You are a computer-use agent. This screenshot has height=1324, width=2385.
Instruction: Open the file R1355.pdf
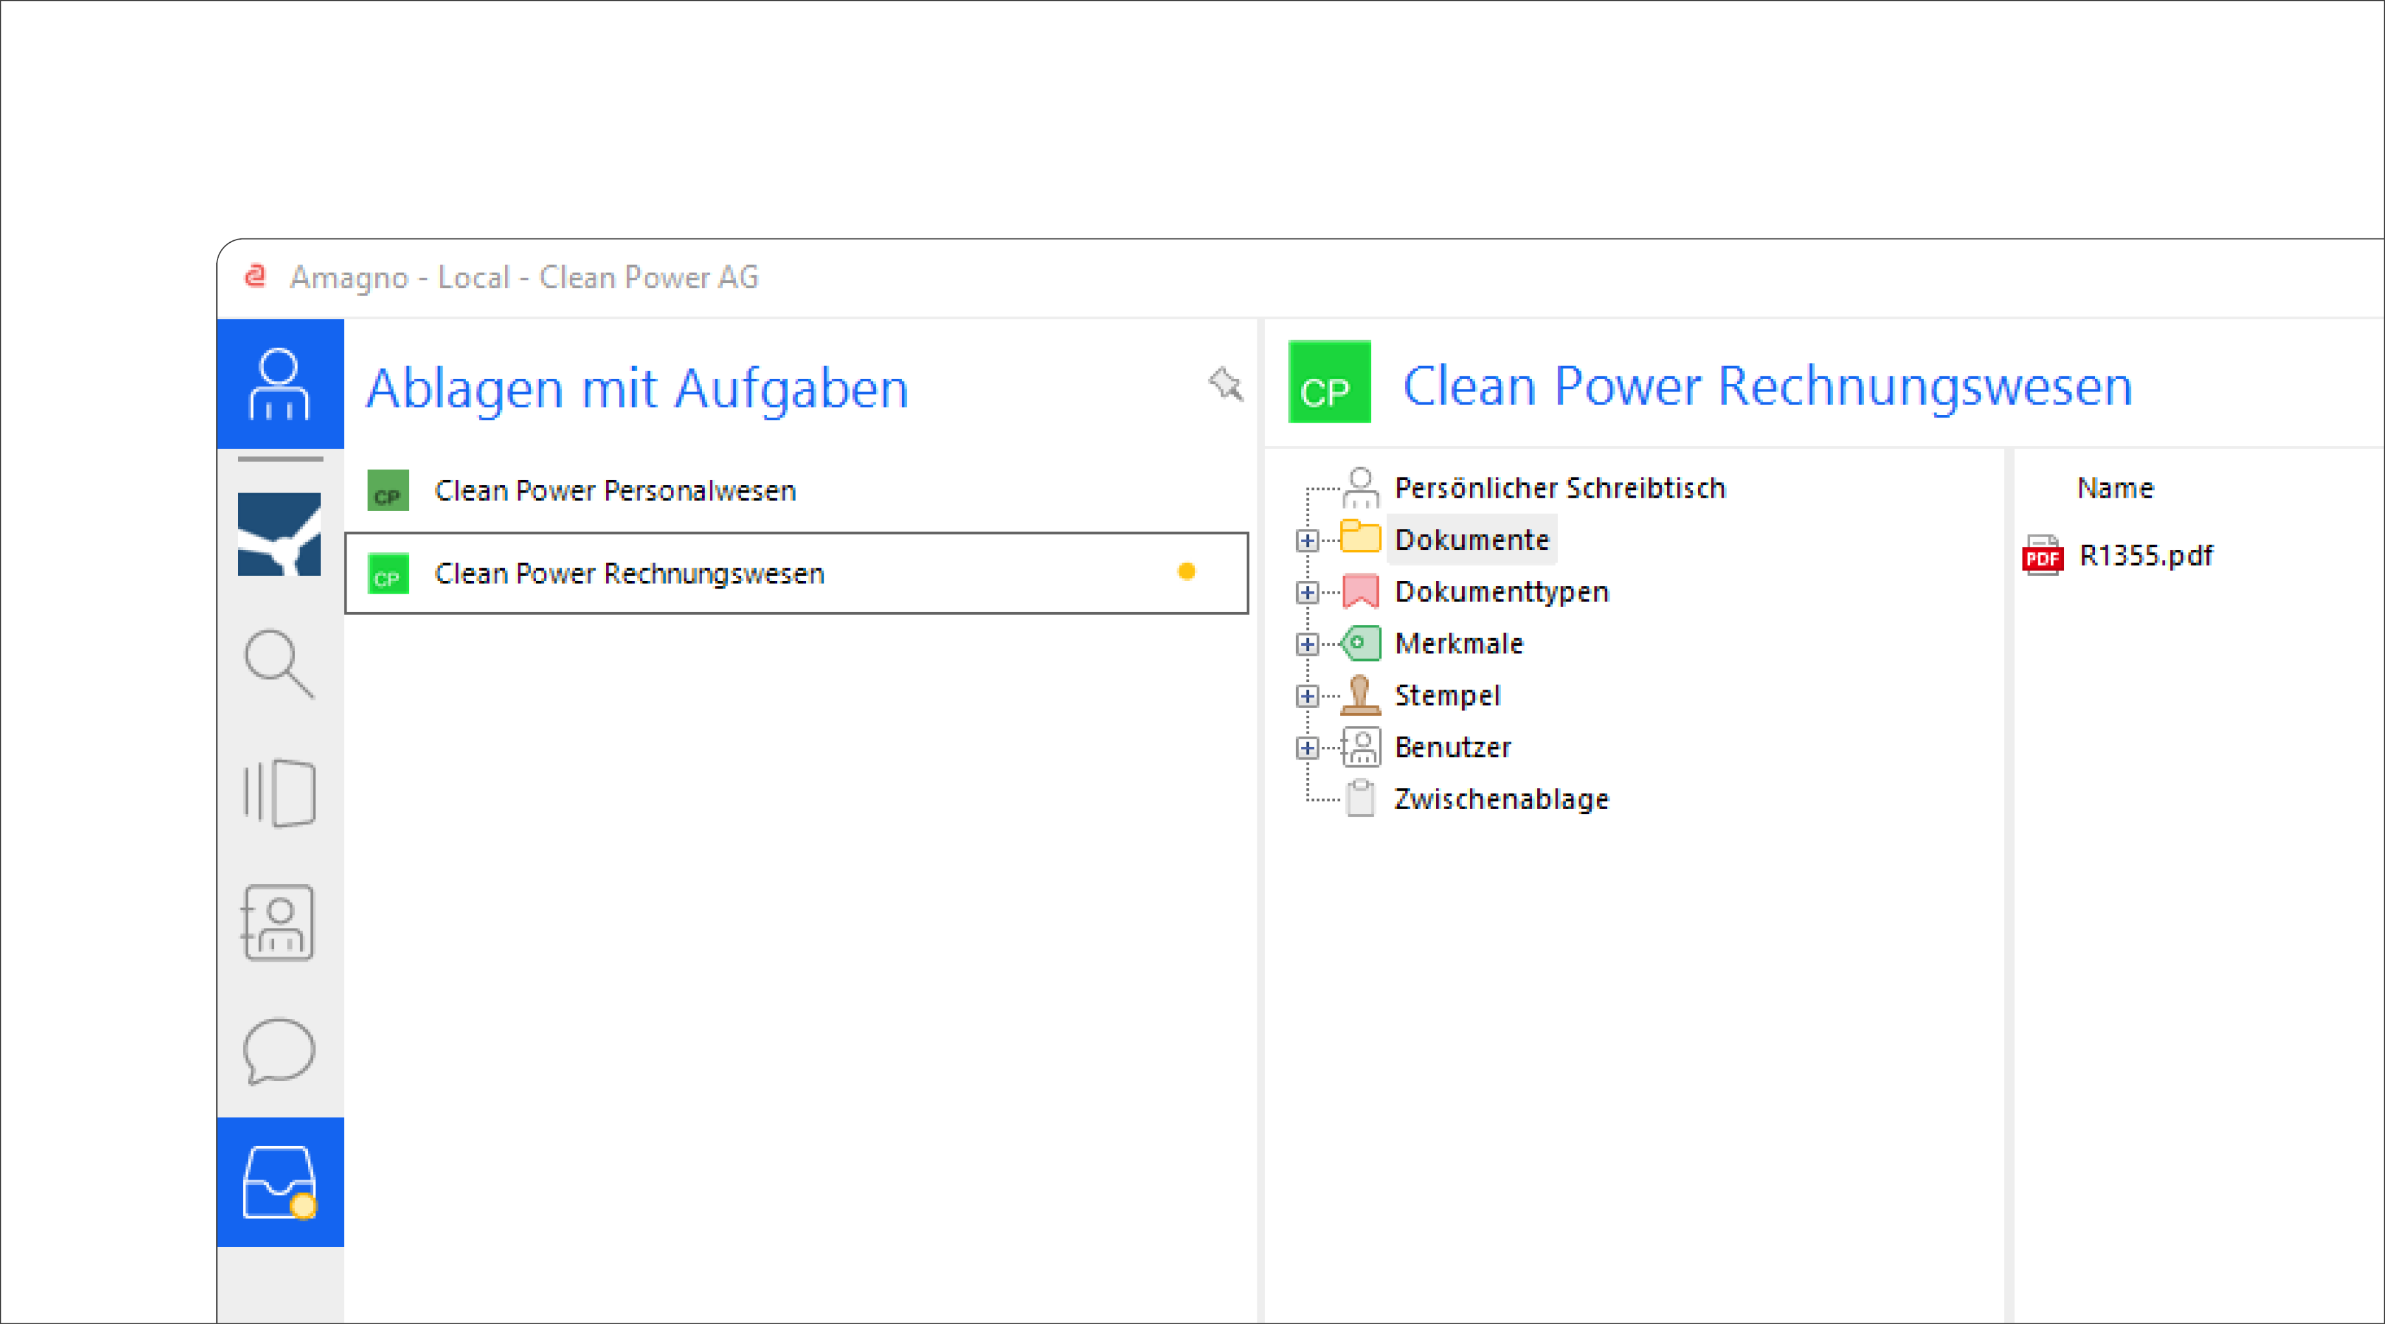coord(2146,556)
